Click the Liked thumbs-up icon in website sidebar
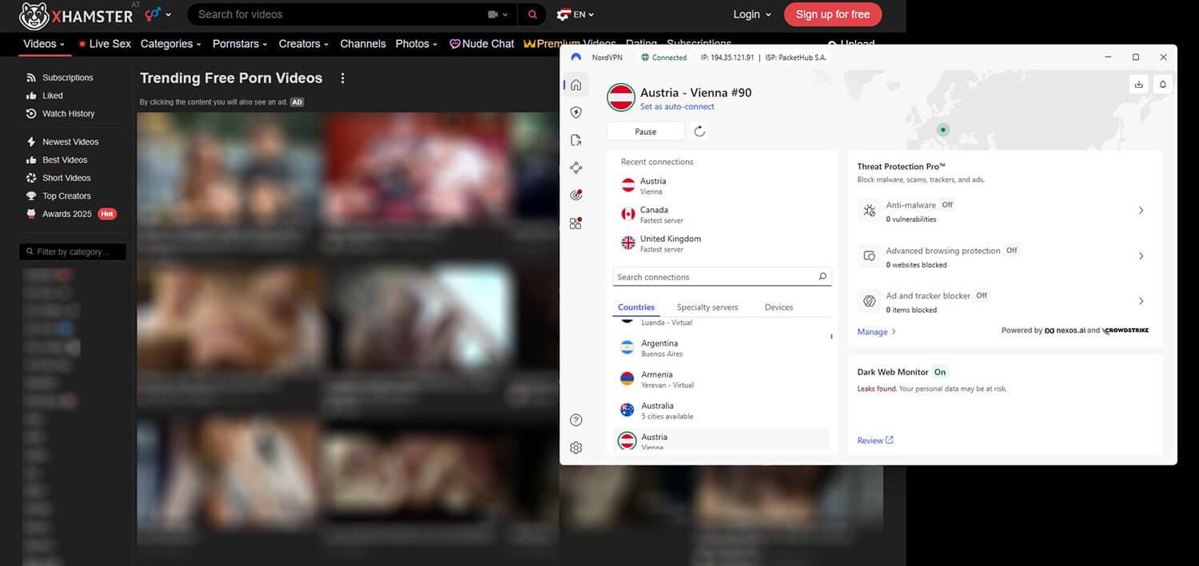The width and height of the screenshot is (1199, 566). 31,96
